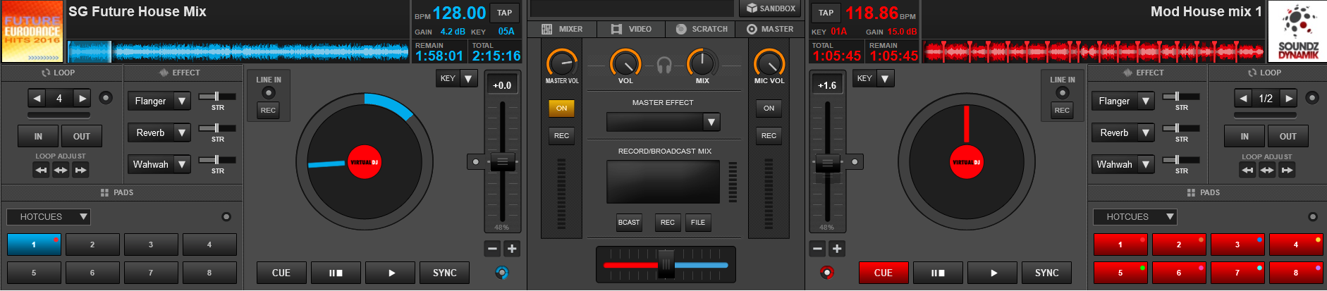1327x291 pixels.
Task: Turn the Master Vol knob
Action: click(x=562, y=63)
